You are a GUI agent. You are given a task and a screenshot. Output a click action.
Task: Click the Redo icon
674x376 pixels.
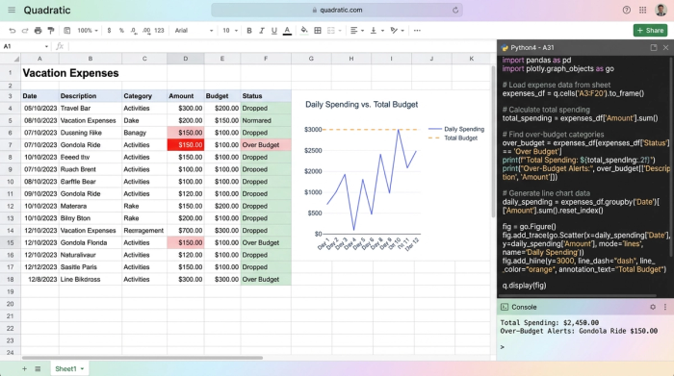[25, 31]
